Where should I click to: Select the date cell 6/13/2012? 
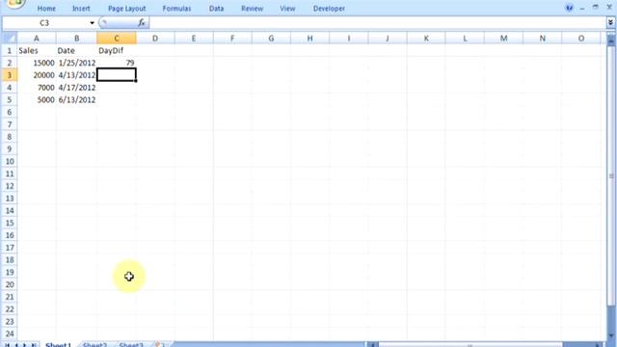(76, 99)
